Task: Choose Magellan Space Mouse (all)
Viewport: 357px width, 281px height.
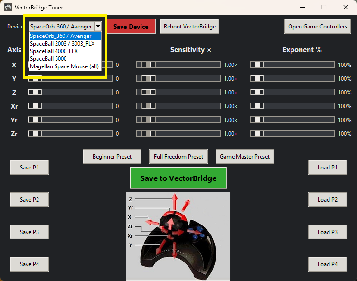Action: coord(65,66)
